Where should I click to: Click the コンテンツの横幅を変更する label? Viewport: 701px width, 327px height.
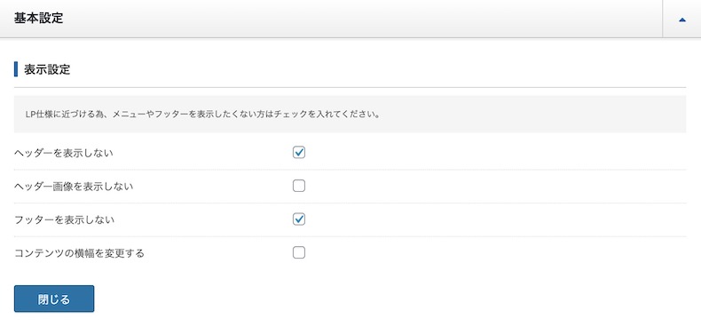coord(80,253)
